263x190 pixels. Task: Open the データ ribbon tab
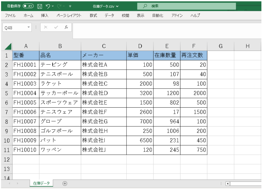pos(109,15)
